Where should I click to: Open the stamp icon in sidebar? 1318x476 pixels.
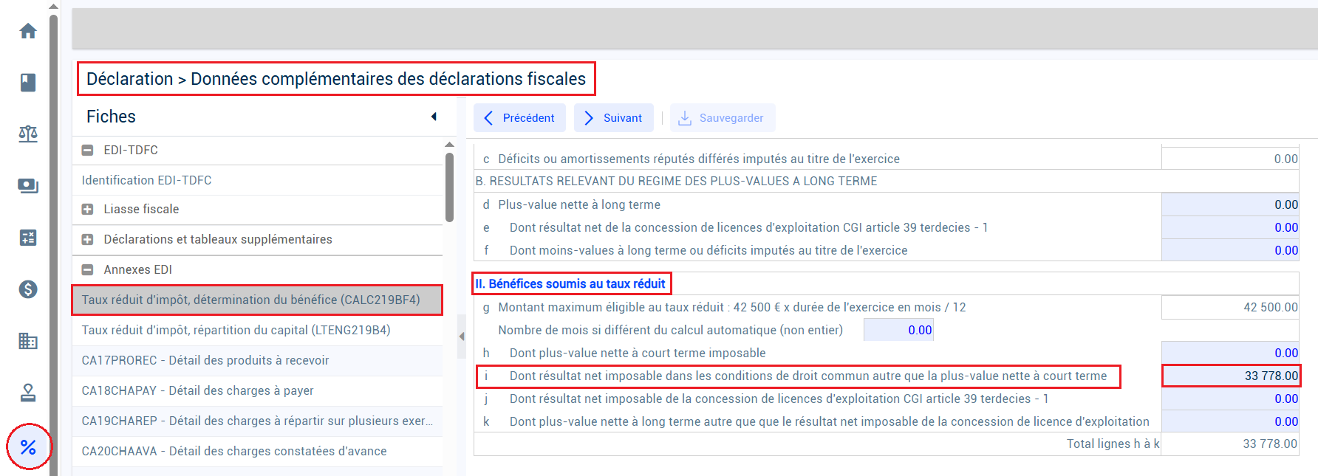(x=28, y=393)
